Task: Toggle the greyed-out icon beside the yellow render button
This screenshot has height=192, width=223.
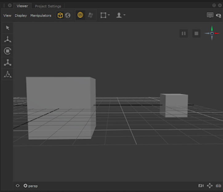Action: coord(90,15)
